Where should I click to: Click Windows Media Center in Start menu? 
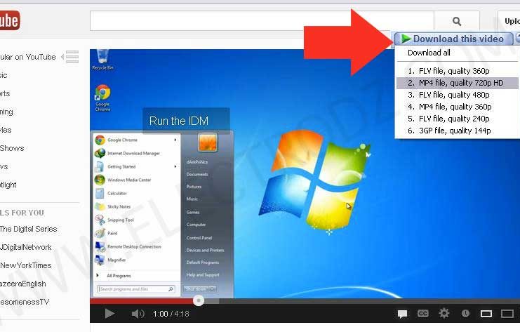(x=129, y=180)
